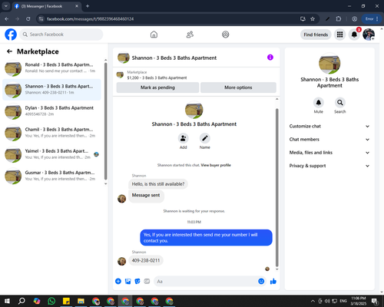Open the View buyer profile link
The image size is (384, 307).
click(x=216, y=165)
